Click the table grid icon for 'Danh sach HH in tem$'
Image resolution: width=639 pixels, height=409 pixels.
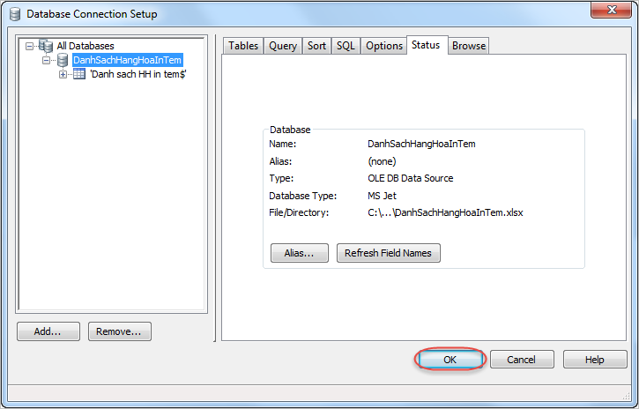tap(79, 74)
